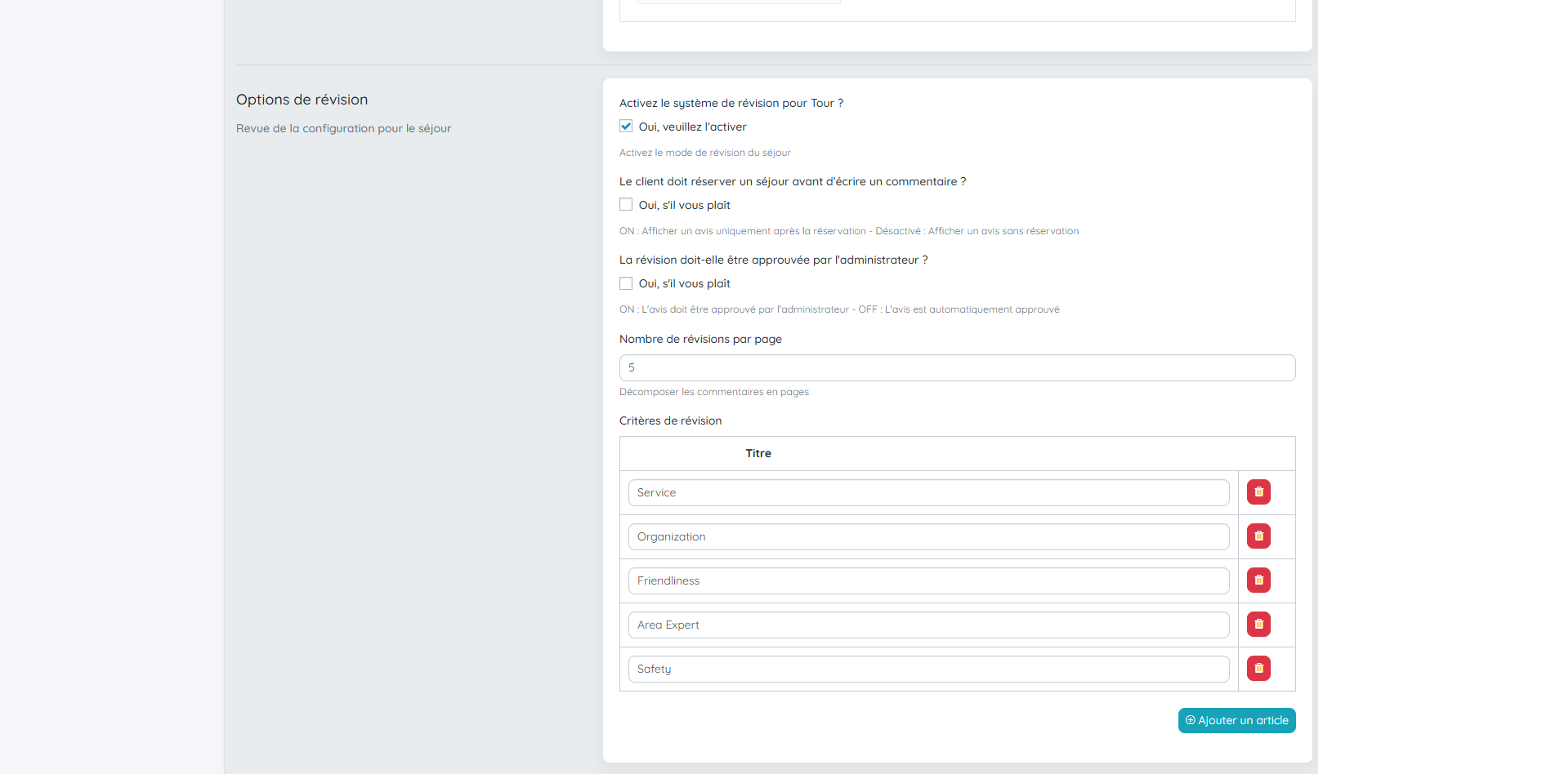Click the 'Oui, veuillez l'activer' label
The width and height of the screenshot is (1542, 774).
692,127
